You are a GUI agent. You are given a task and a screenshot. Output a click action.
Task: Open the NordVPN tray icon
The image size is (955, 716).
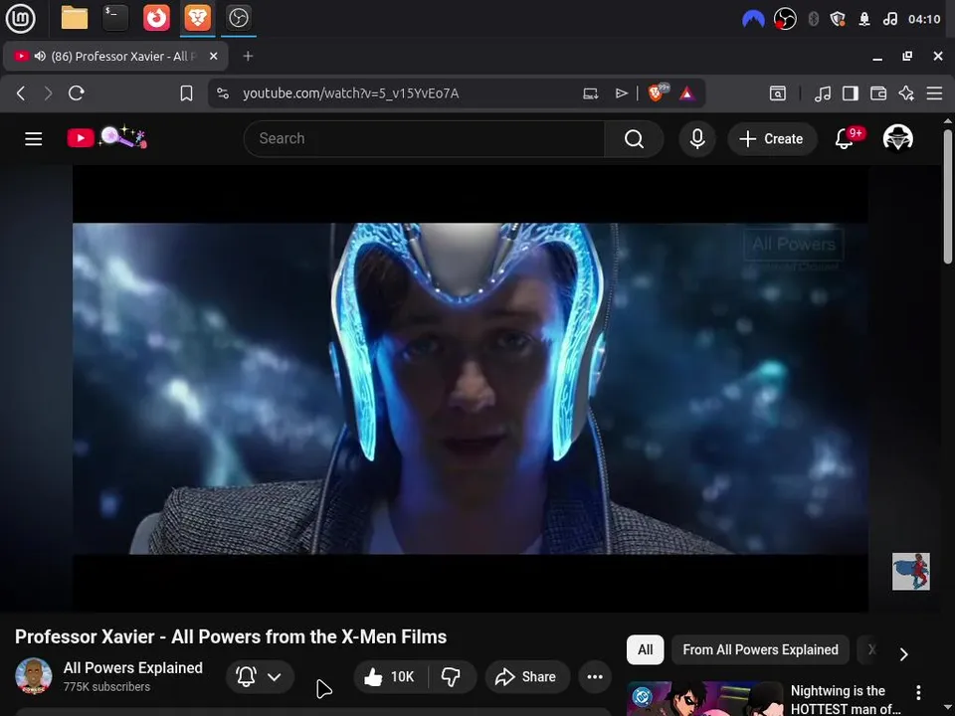click(753, 19)
